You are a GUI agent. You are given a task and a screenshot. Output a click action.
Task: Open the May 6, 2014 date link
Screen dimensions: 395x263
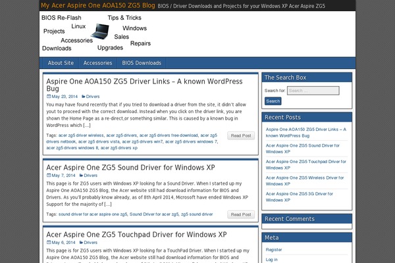(x=63, y=243)
